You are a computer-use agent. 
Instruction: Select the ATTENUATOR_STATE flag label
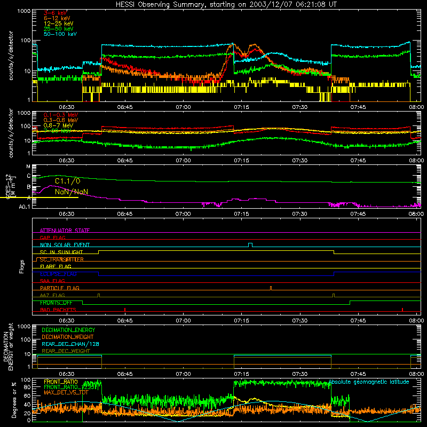65,231
